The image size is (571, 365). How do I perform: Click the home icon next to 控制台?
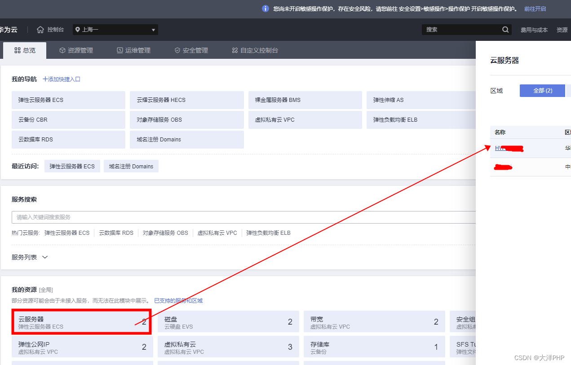(x=40, y=30)
